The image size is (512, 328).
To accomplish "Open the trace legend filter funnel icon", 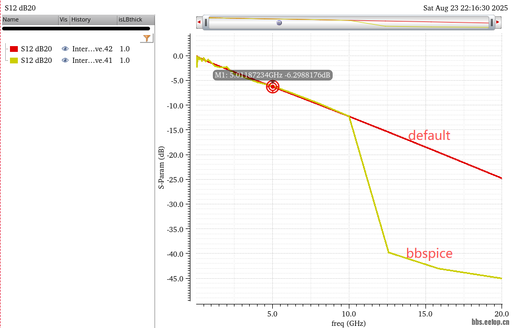I will [x=146, y=38].
